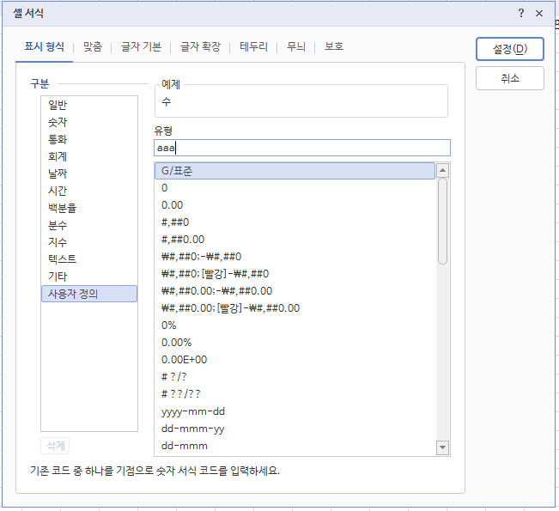Pick the 분수 category

(89, 225)
